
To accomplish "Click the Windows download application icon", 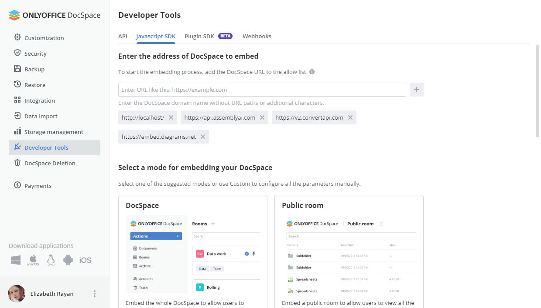I will pyautogui.click(x=16, y=260).
